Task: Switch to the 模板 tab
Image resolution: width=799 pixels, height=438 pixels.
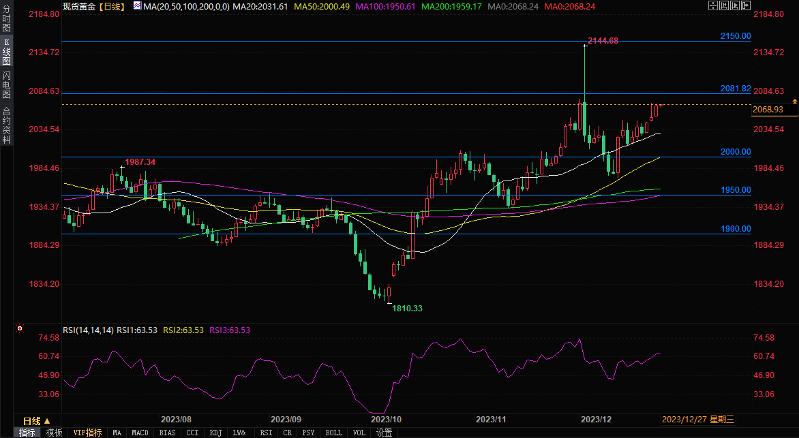Action: [x=54, y=433]
